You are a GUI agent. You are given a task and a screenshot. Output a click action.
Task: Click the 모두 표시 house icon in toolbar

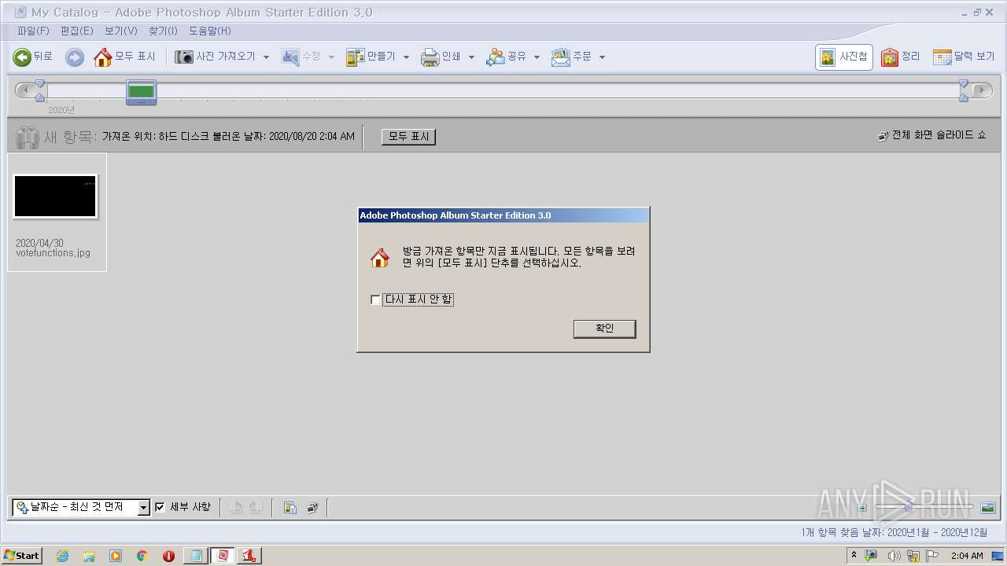[x=102, y=57]
